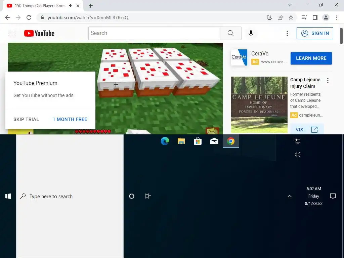Click the VISIT site button on ad
344x258 pixels.
(x=307, y=129)
